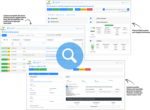Click the yellow edit pencil in first Piano Fatturazione row

point(9,48)
